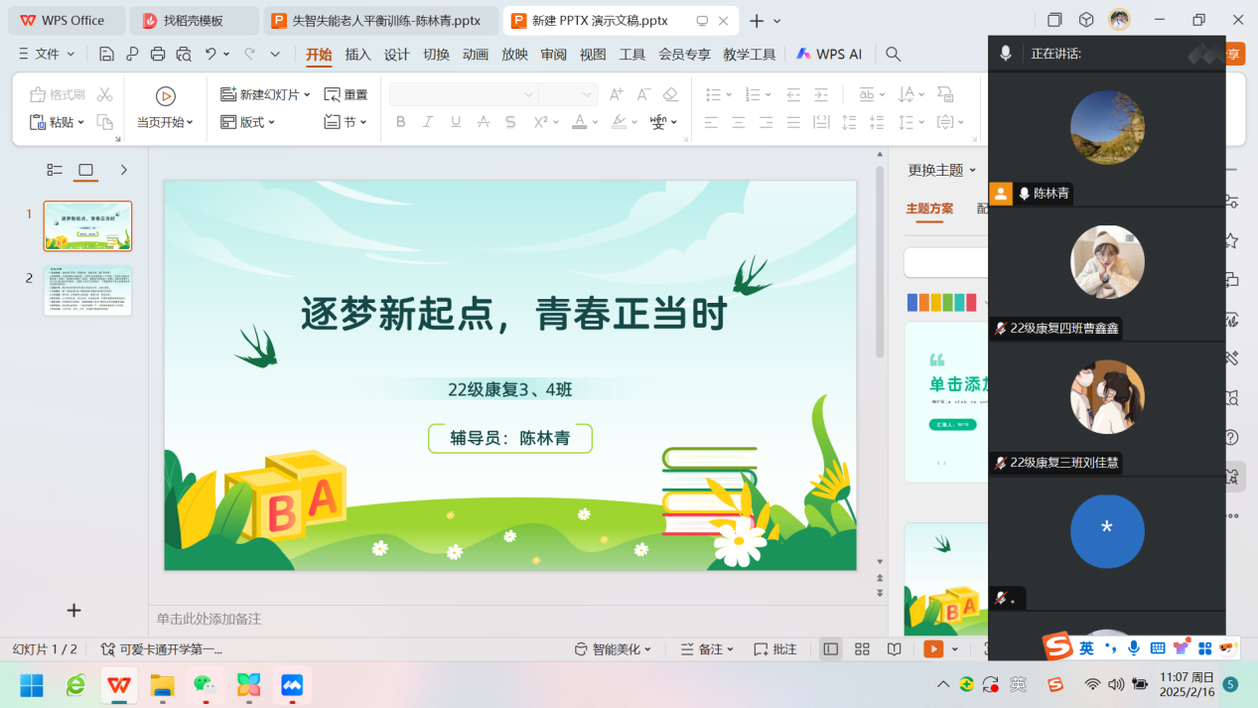The width and height of the screenshot is (1258, 708).
Task: Switch to slide sorter grid view icon
Action: pyautogui.click(x=862, y=649)
